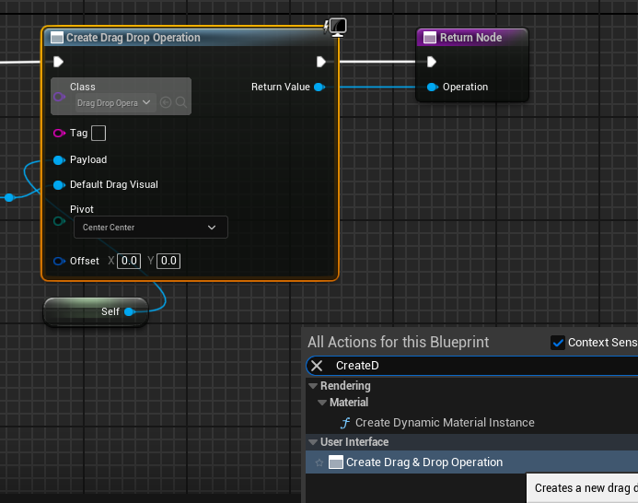Click the Create Drag Drop Operation input execution pin
The image size is (638, 503).
point(59,62)
